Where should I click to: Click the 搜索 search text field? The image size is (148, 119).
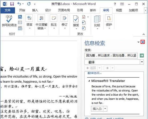click(111, 56)
